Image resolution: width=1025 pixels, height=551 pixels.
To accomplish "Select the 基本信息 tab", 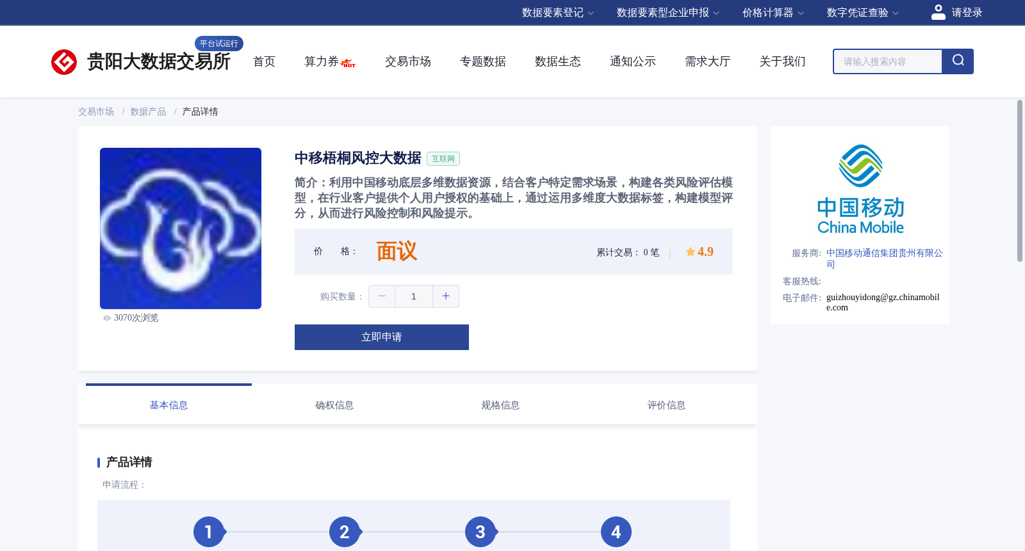I will point(168,405).
